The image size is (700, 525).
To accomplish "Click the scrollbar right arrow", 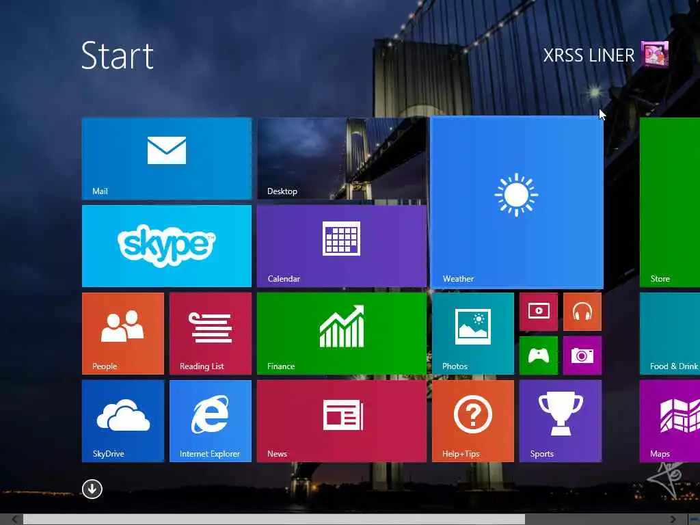I will click(673, 520).
